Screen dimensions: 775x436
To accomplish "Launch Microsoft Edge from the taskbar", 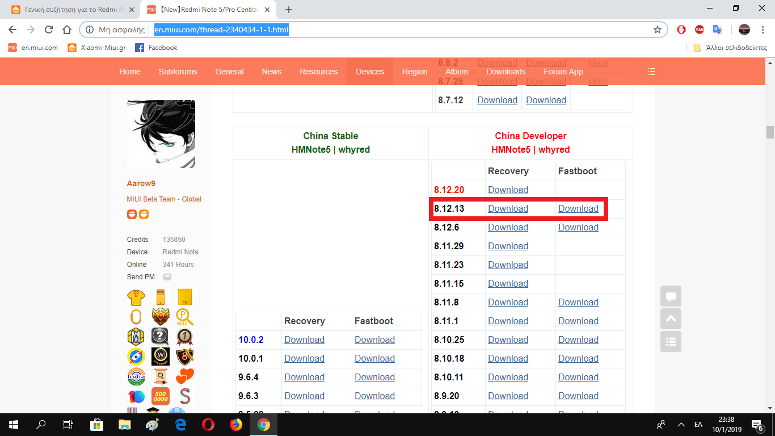I will (180, 424).
